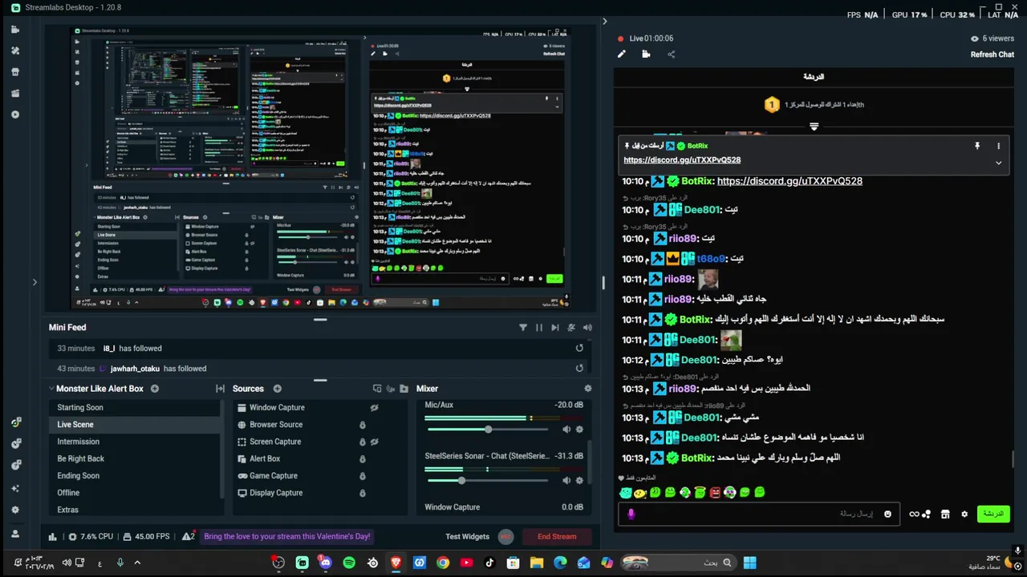Viewport: 1027px width, 577px height.
Task: Mute the Mic/Aux audio channel
Action: coord(566,430)
